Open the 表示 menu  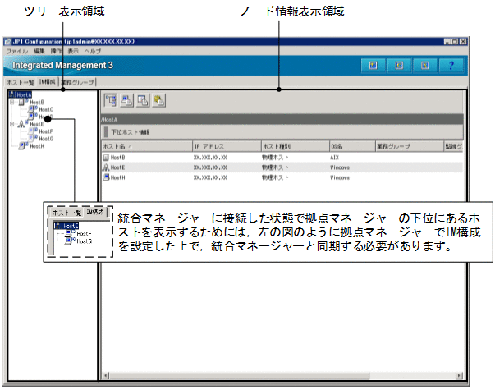coord(73,51)
